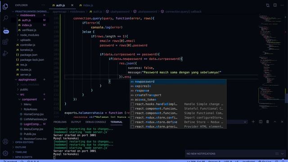The height and width of the screenshot is (162, 288).
Task: Open controller.js file
Action: click(27, 45)
